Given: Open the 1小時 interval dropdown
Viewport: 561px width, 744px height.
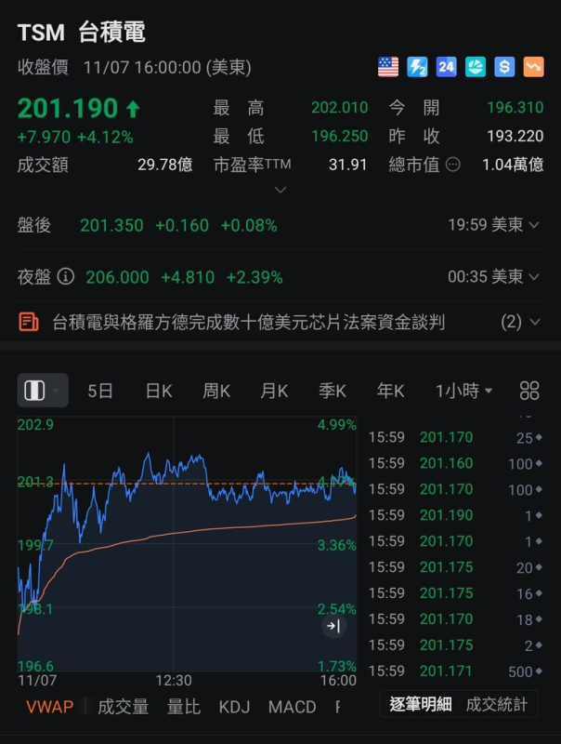Looking at the screenshot, I should (x=463, y=391).
